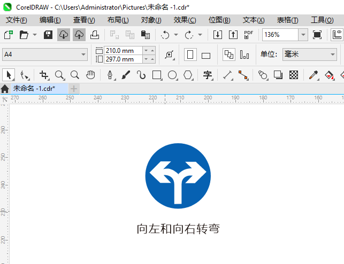Click the cloud download icon

pos(64,35)
